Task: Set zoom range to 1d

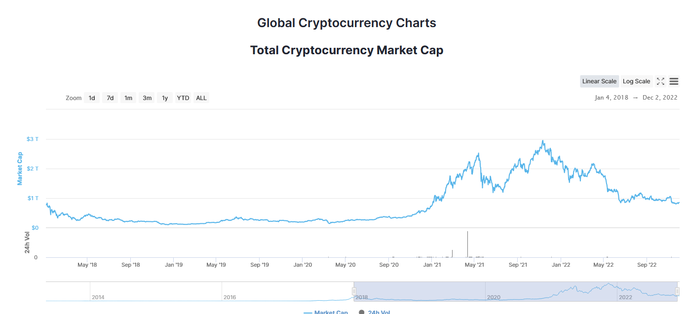Action: (x=92, y=98)
